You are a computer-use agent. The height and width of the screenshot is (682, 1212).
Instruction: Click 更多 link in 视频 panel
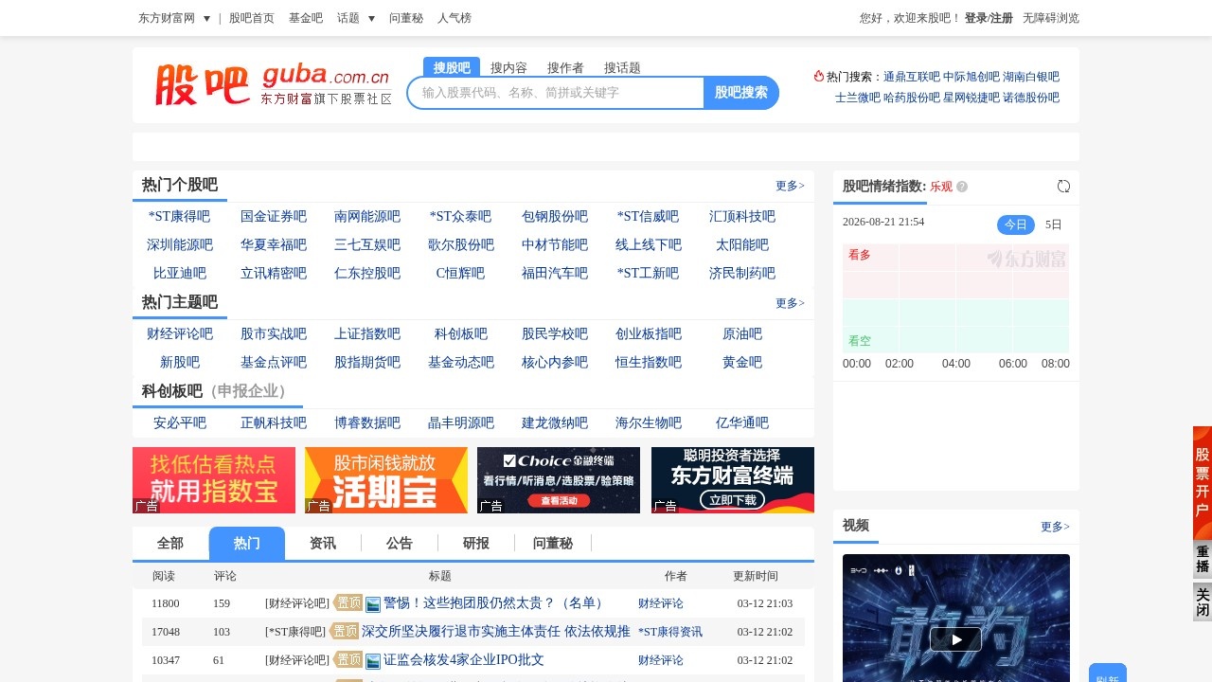point(1055,527)
